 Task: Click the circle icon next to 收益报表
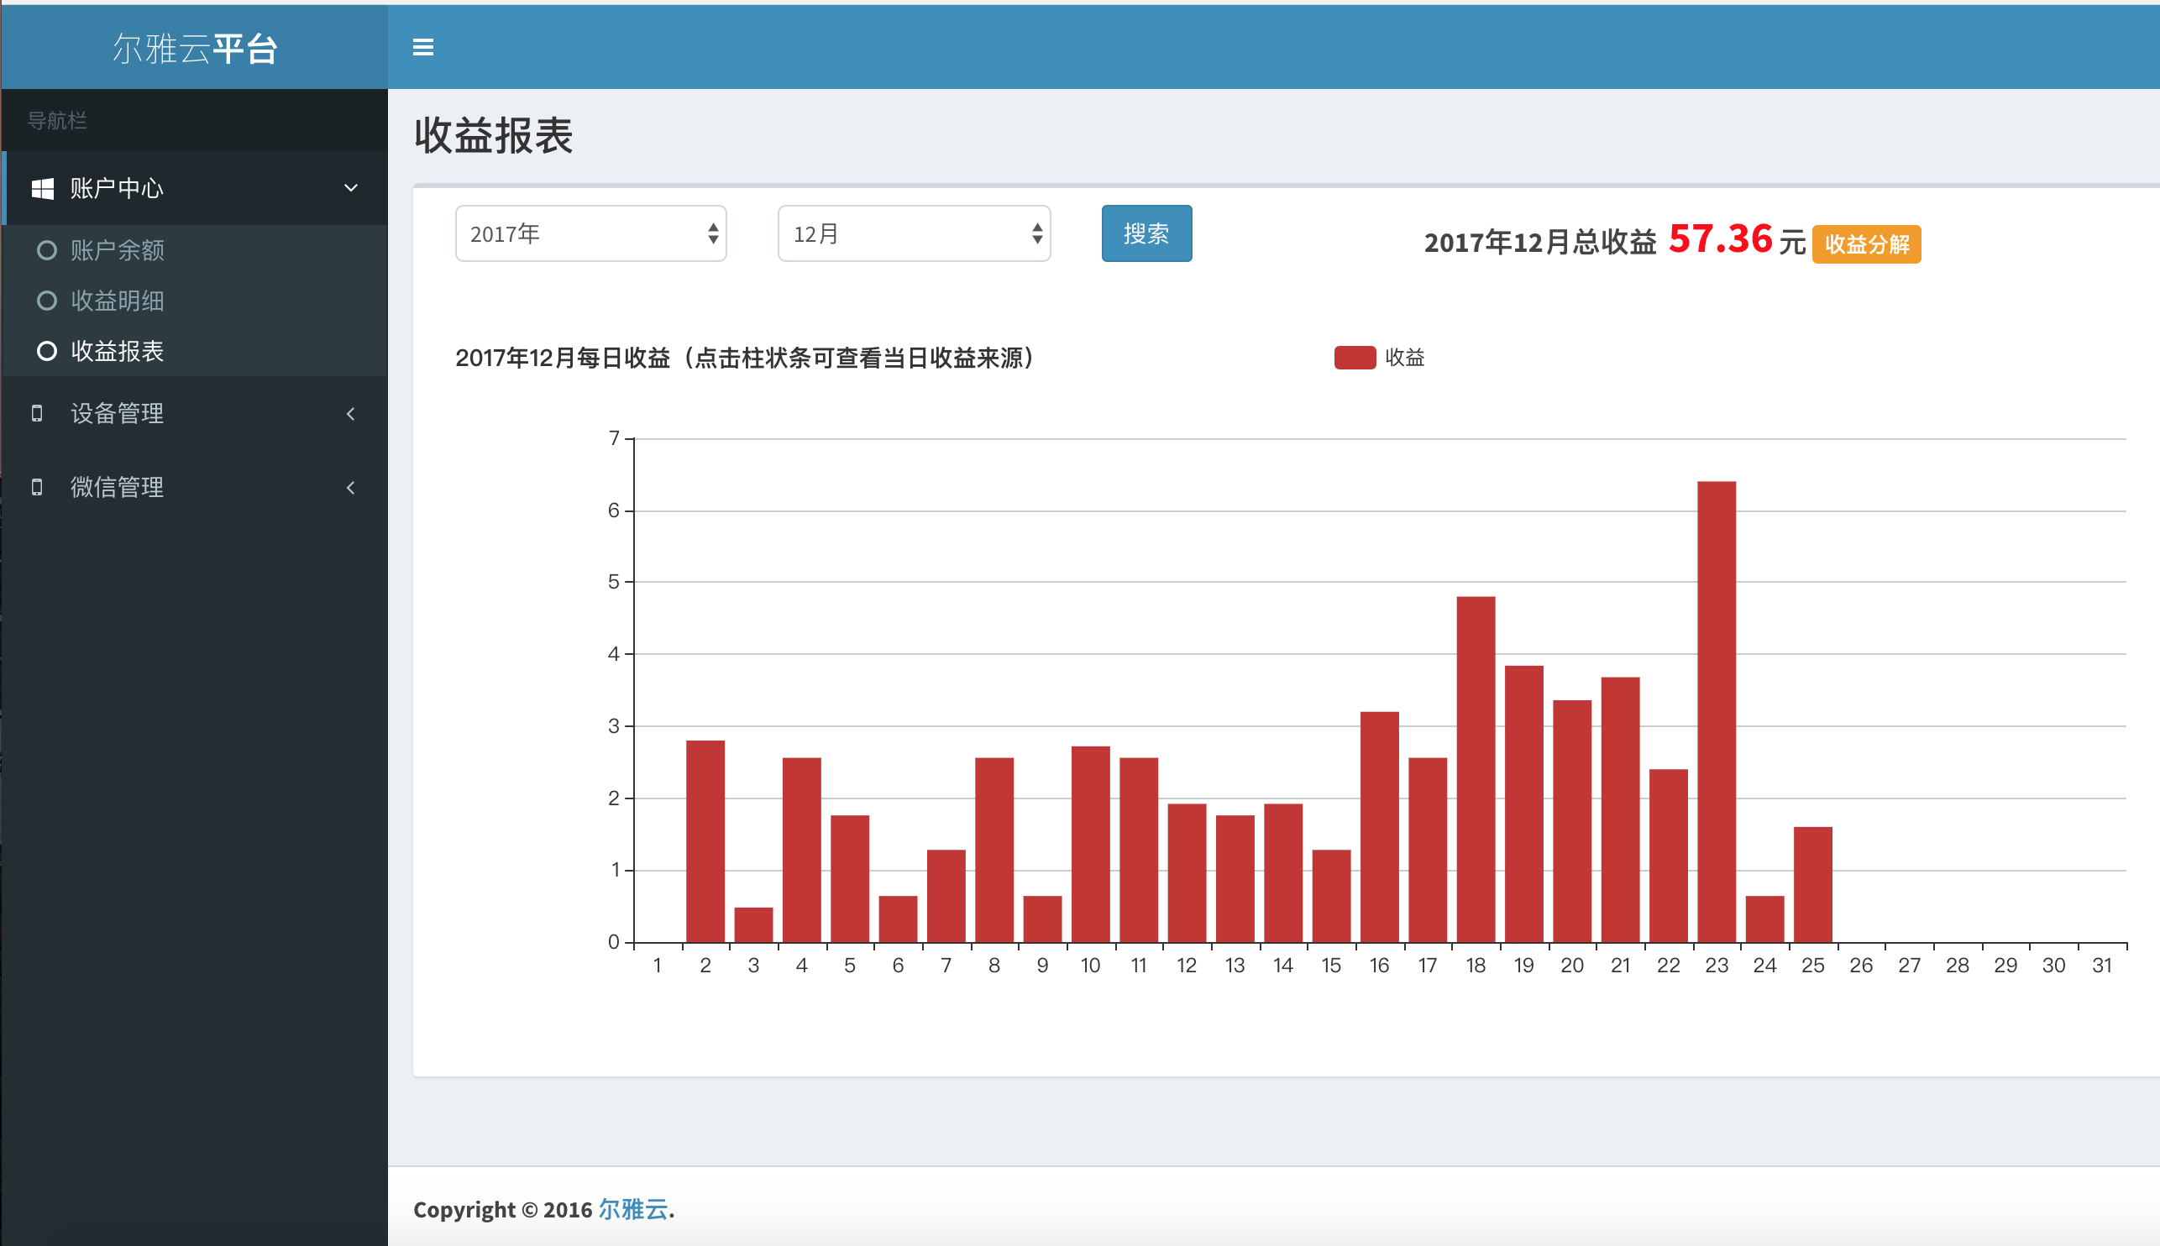pos(47,351)
